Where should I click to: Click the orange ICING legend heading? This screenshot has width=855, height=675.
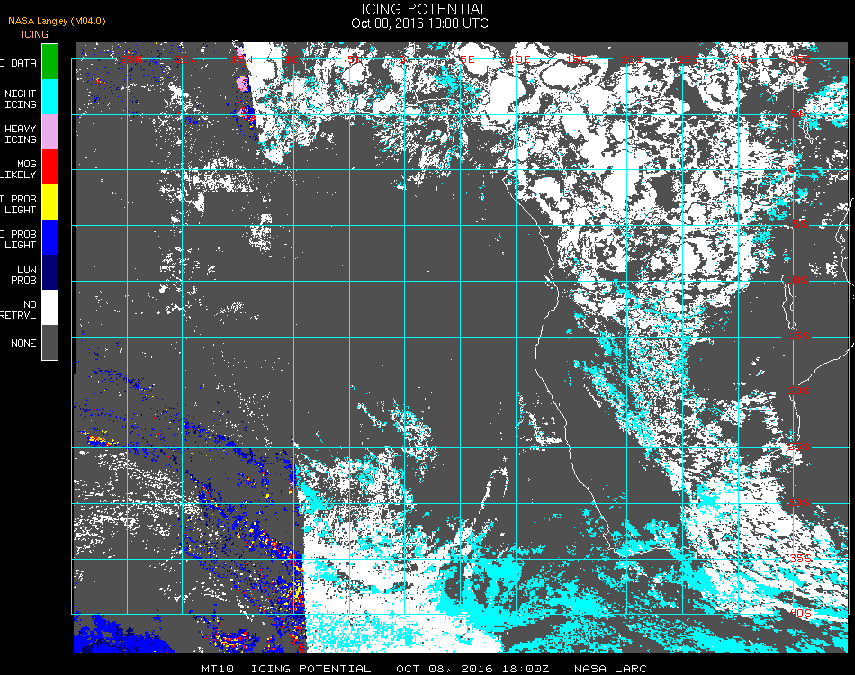(x=35, y=34)
